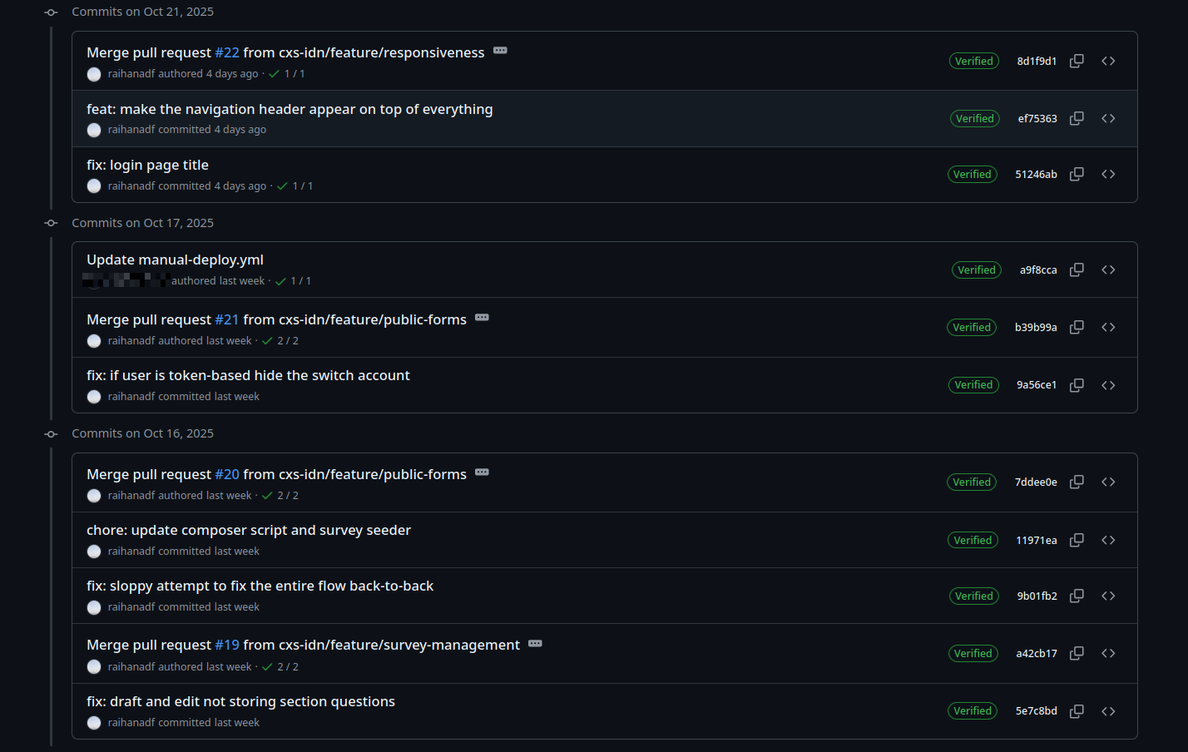The image size is (1188, 752).
Task: Browse repository at commit 7ddee0e
Action: (x=1108, y=482)
